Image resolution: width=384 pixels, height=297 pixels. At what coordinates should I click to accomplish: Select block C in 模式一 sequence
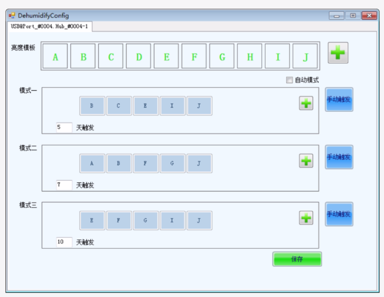click(118, 106)
